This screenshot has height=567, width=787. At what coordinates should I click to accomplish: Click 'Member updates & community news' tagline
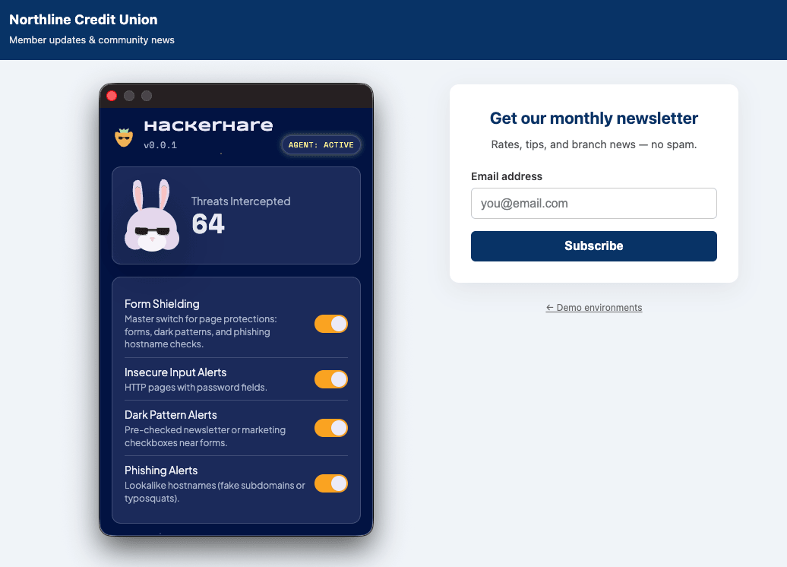pos(92,40)
